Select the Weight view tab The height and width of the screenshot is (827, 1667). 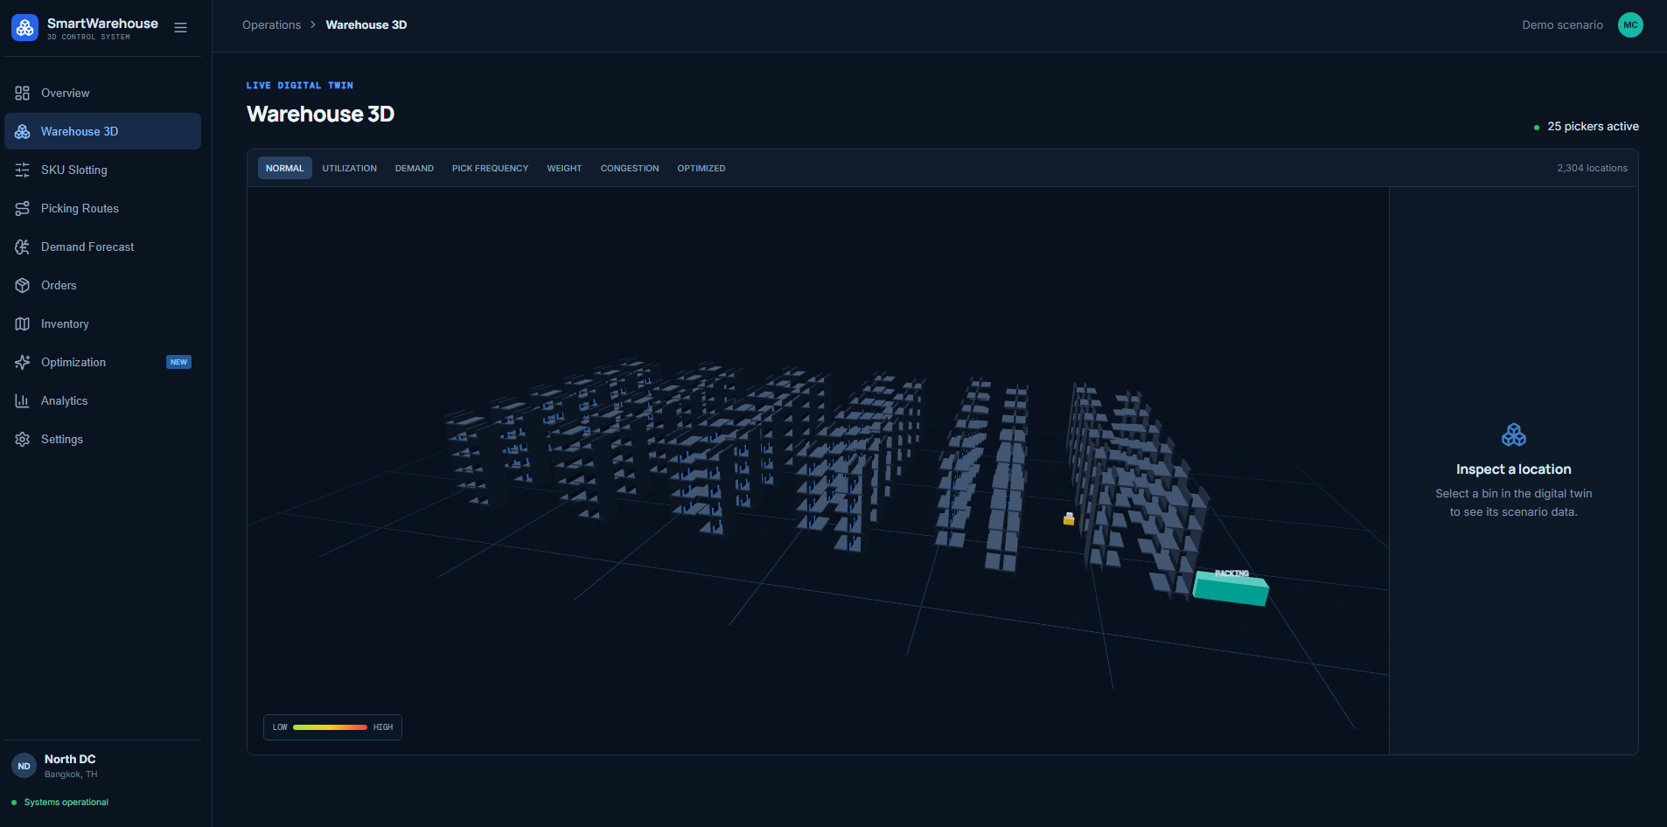tap(564, 169)
